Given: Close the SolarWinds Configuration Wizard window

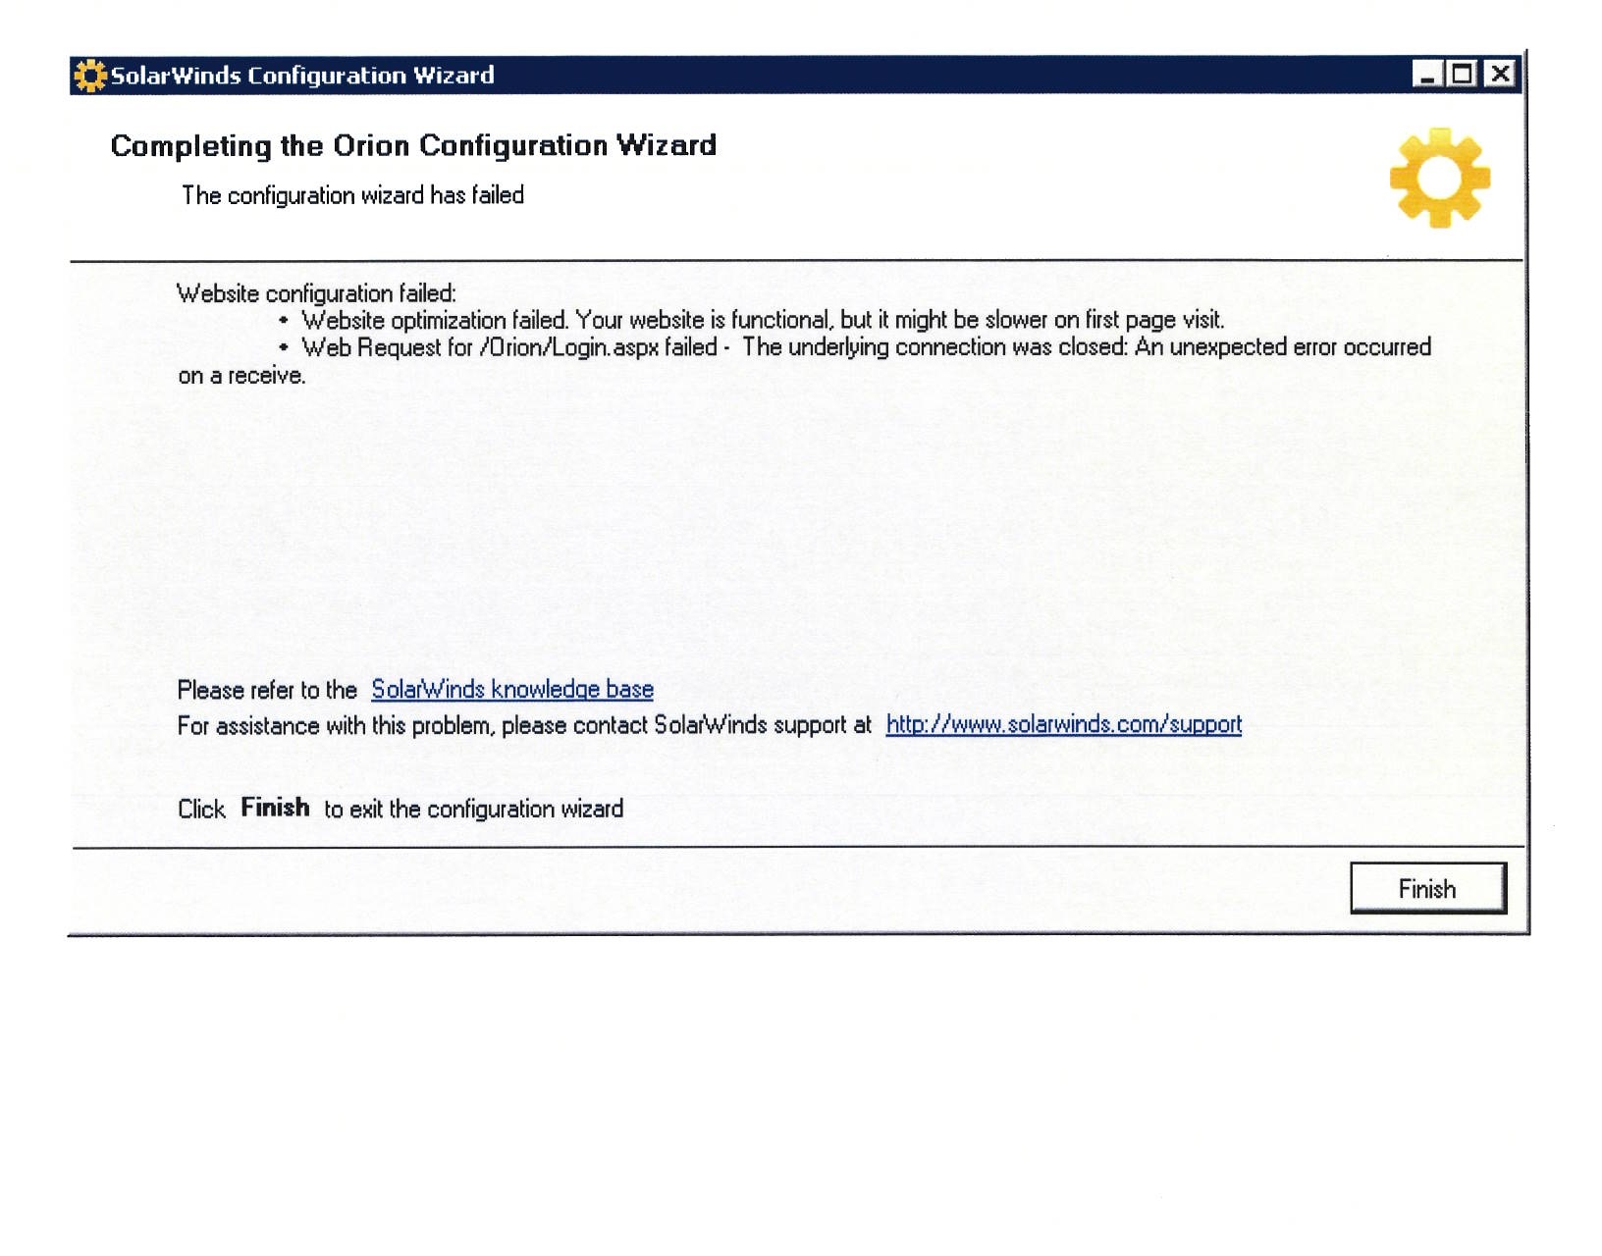Looking at the screenshot, I should pos(1500,75).
